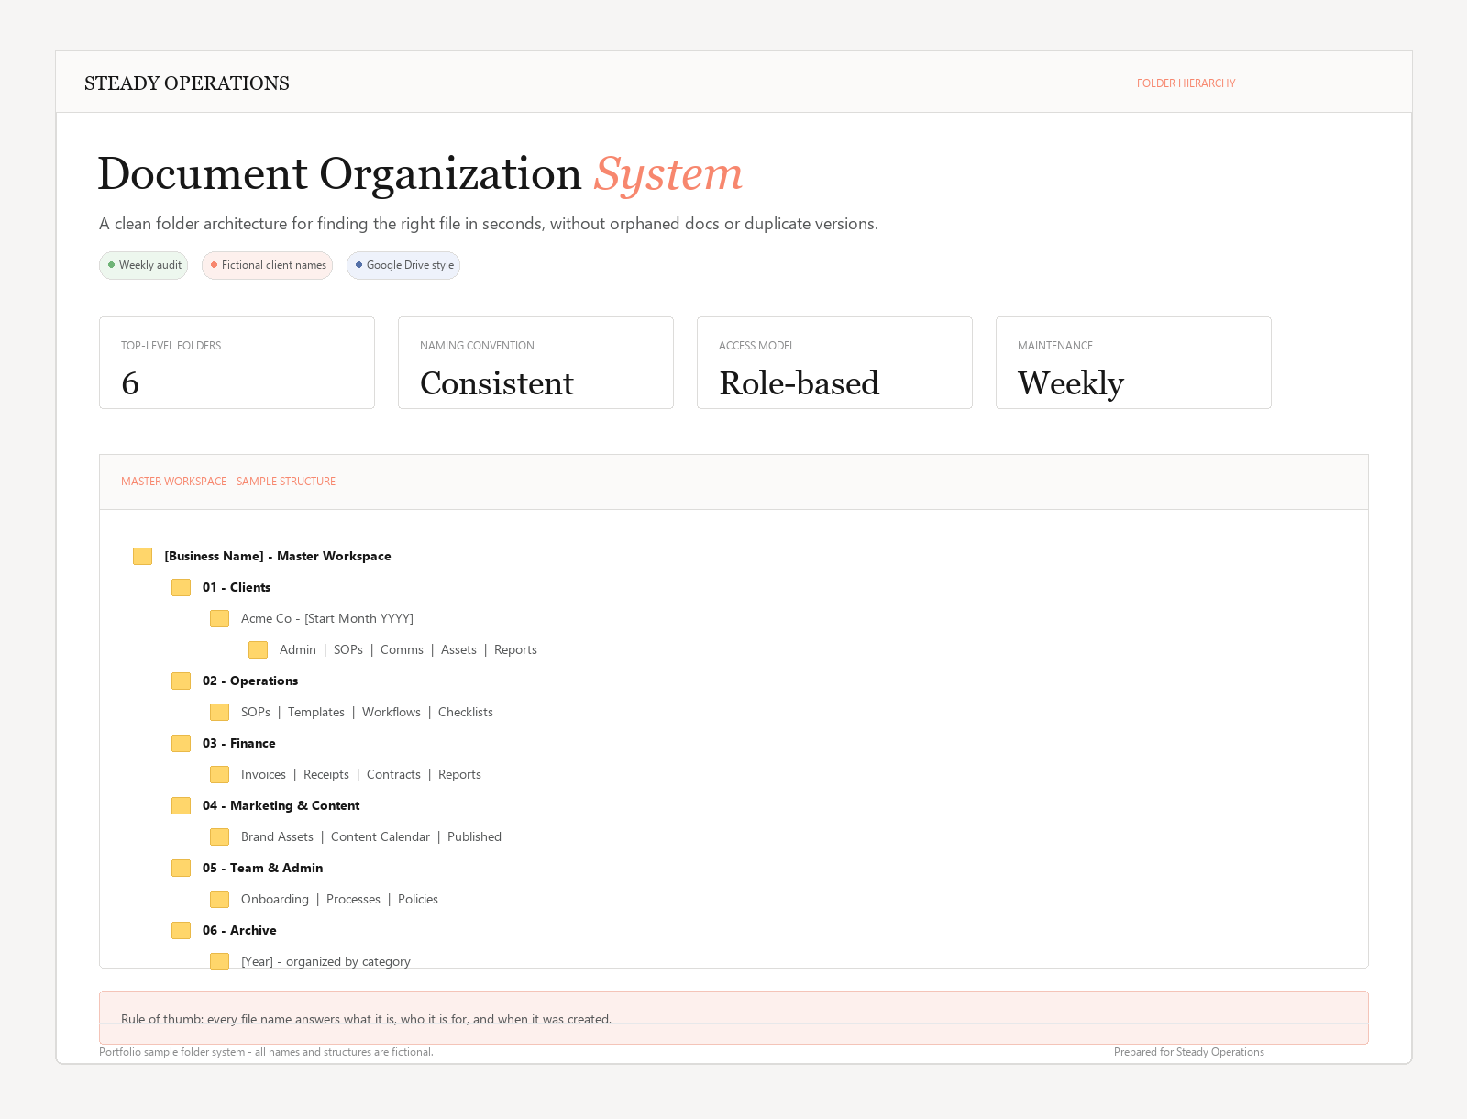
Task: Click 'Templates' under Operations
Action: (x=316, y=712)
